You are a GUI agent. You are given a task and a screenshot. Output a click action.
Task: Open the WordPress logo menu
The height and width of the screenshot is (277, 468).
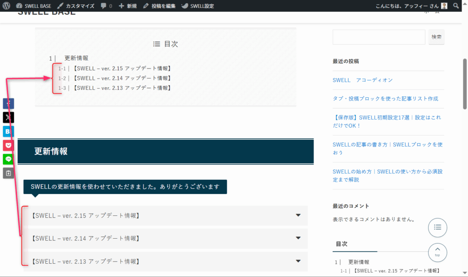point(6,5)
